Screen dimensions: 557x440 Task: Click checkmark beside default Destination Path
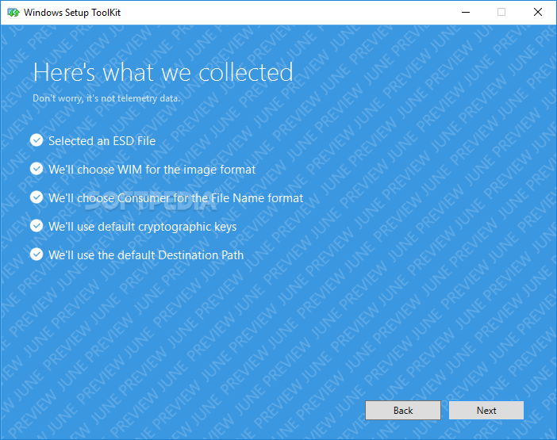(36, 254)
